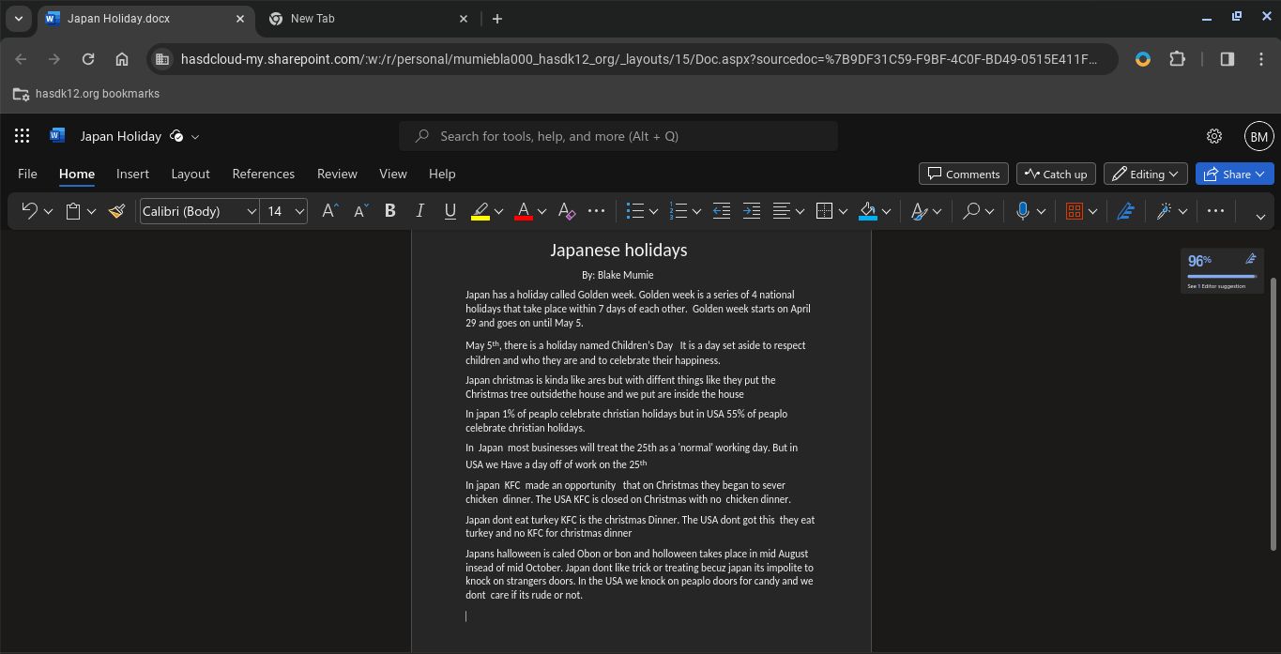Click the Decrease Indent icon

(721, 211)
